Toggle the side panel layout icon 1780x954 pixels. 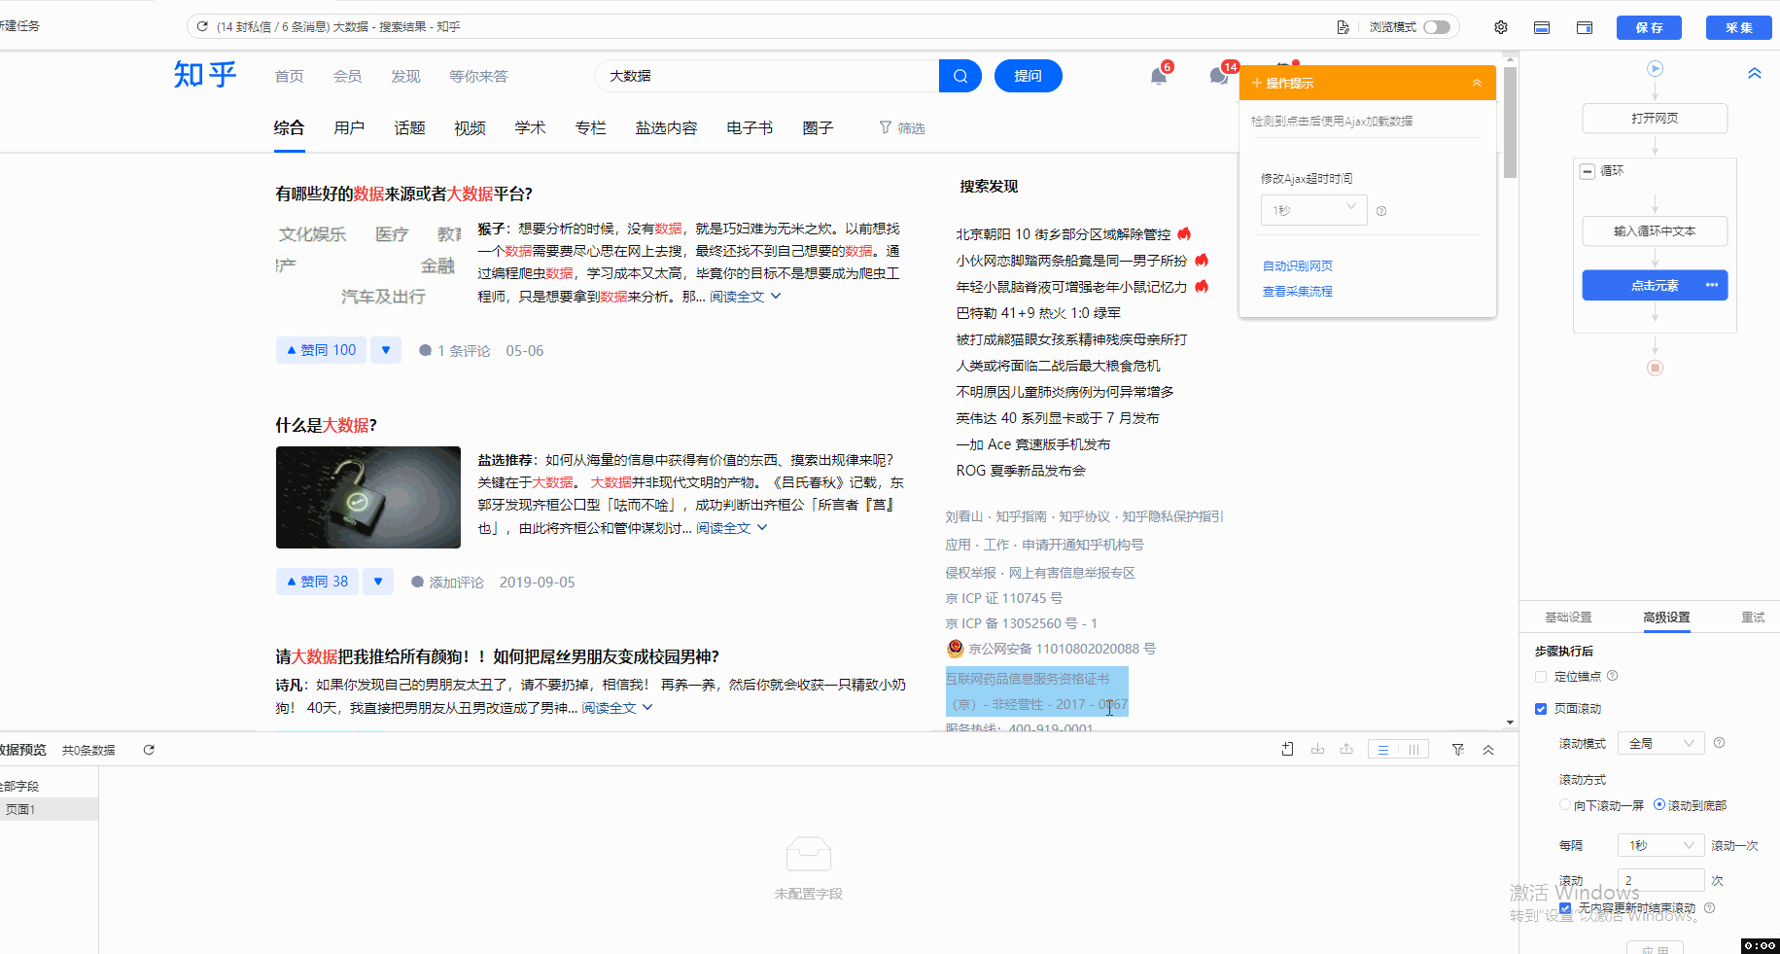pos(1585,27)
